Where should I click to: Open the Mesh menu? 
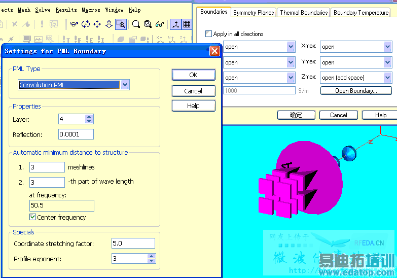click(x=24, y=10)
